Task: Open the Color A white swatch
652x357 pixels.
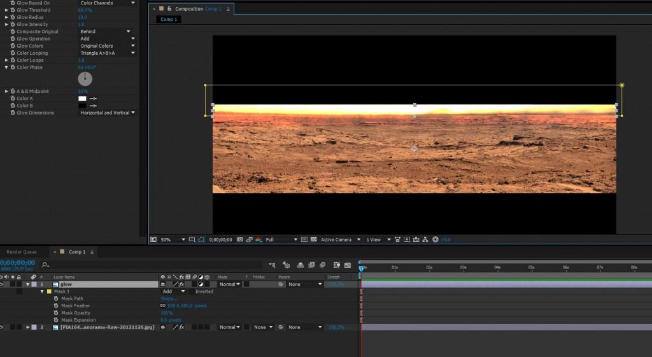Action: (x=82, y=99)
